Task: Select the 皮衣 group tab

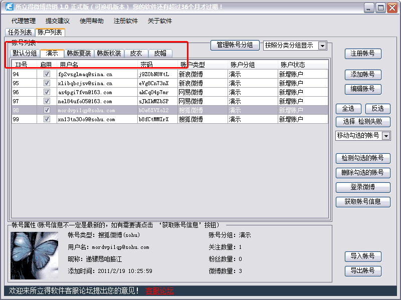Action: 136,53
